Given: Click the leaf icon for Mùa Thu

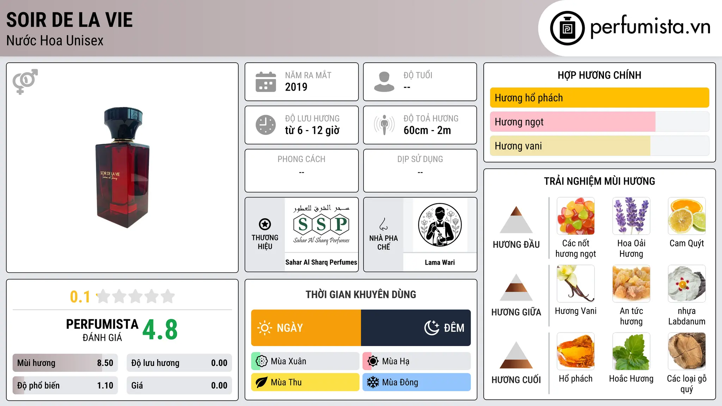Looking at the screenshot, I should [262, 382].
